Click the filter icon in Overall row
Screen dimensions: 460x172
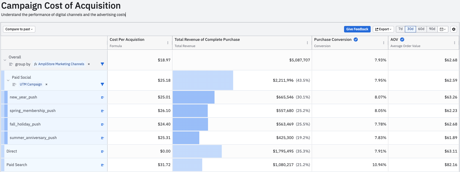click(102, 64)
